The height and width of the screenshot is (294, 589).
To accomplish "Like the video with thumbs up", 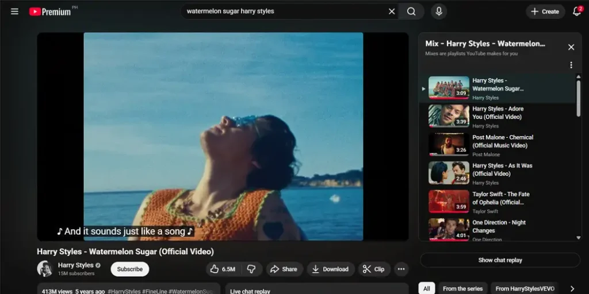I will (223, 269).
